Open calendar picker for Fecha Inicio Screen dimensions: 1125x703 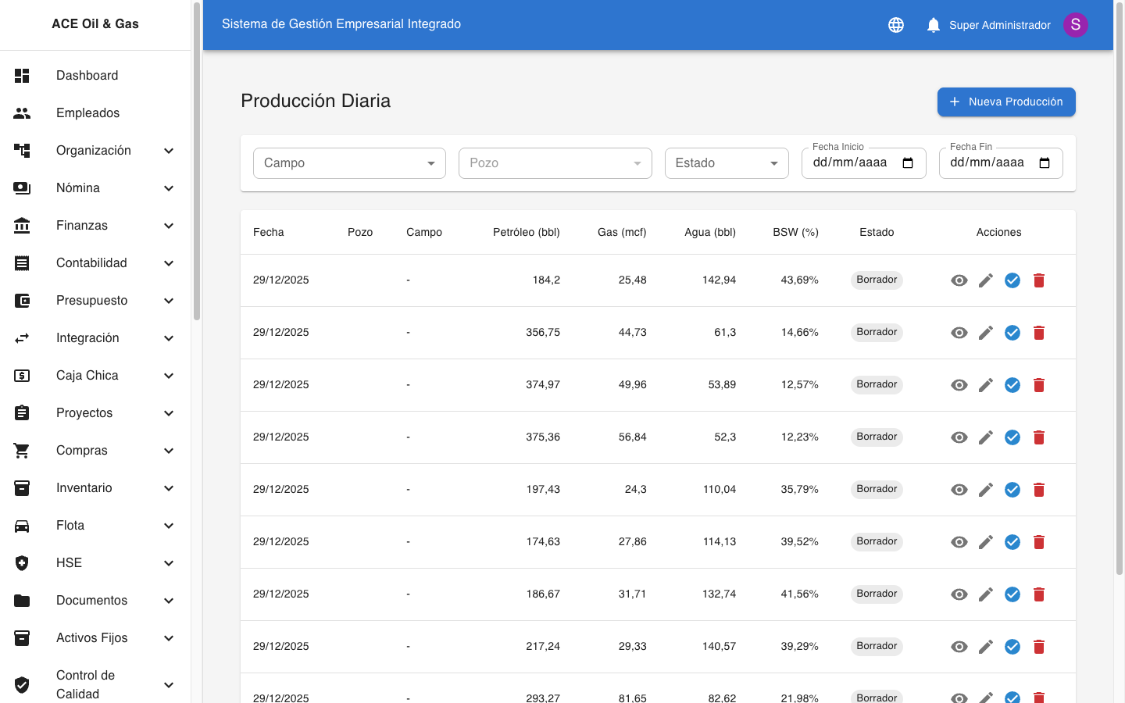[908, 163]
